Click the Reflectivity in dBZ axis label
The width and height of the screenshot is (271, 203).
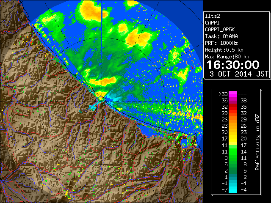click(257, 142)
